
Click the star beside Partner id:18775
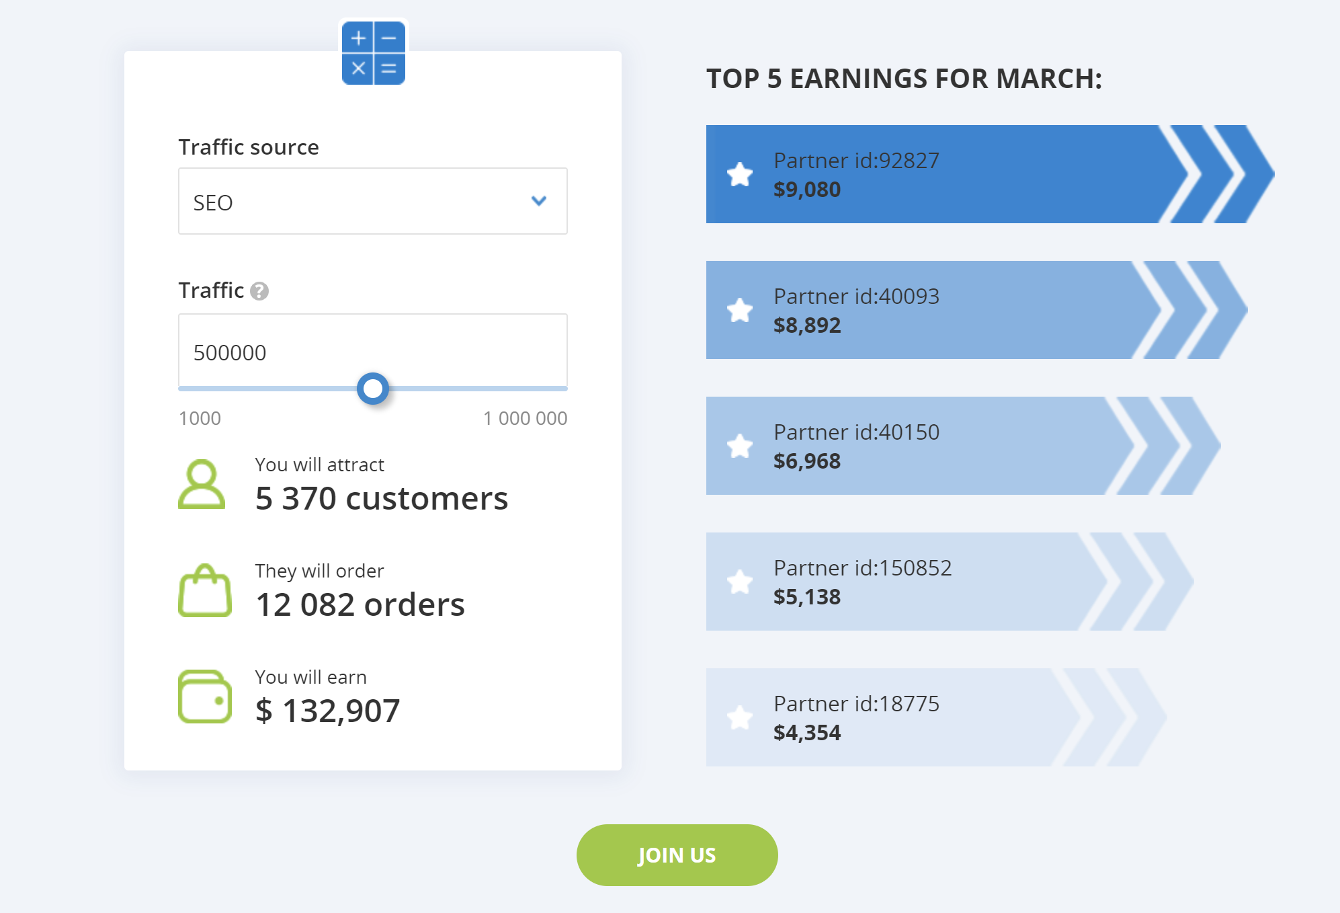[x=740, y=718]
